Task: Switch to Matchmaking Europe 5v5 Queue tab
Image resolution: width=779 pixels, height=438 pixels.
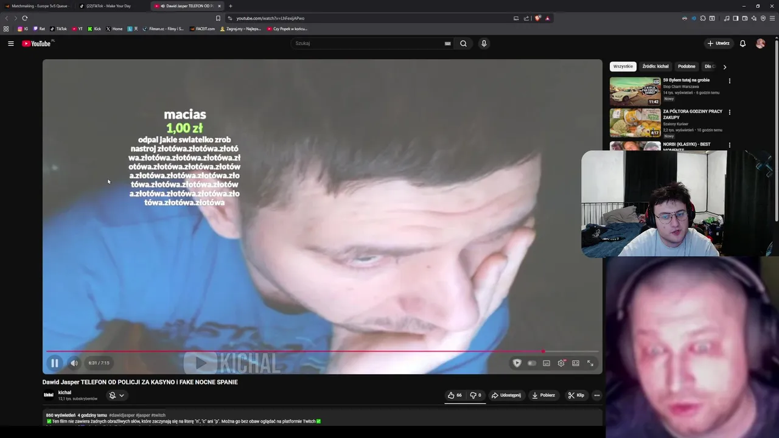Action: click(x=38, y=6)
